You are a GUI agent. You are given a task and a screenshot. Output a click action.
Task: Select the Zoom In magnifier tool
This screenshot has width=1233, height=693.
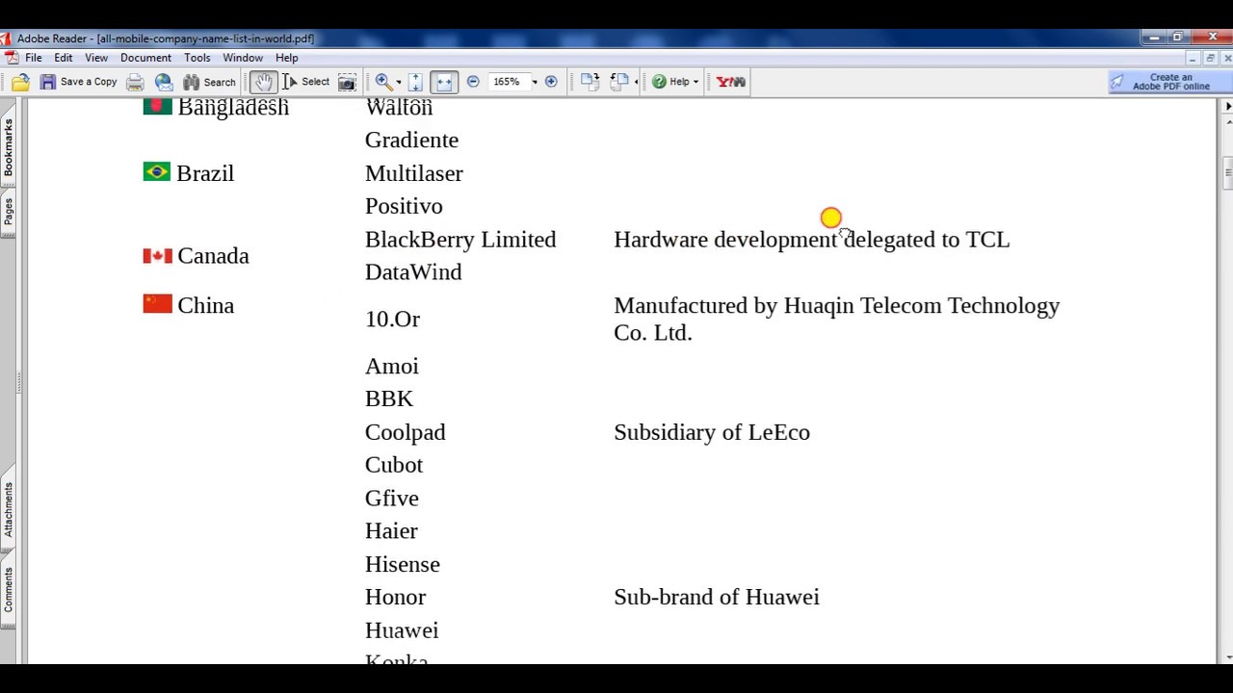coord(383,82)
